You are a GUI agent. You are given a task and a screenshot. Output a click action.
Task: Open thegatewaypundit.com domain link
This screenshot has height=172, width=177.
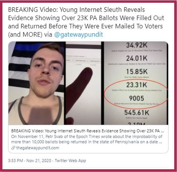click(38, 148)
